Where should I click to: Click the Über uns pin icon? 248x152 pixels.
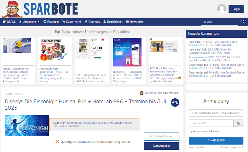pyautogui.click(x=86, y=22)
